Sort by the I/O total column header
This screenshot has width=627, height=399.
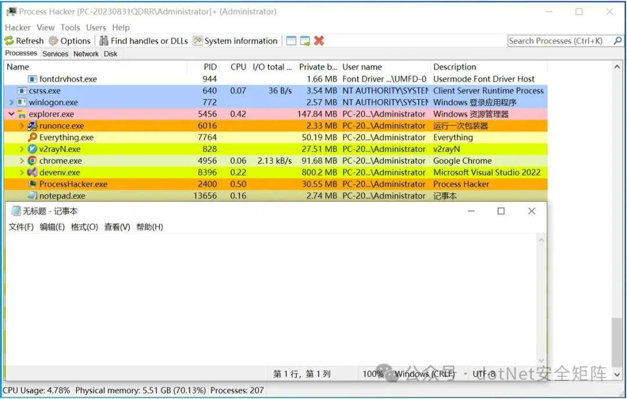tap(271, 67)
